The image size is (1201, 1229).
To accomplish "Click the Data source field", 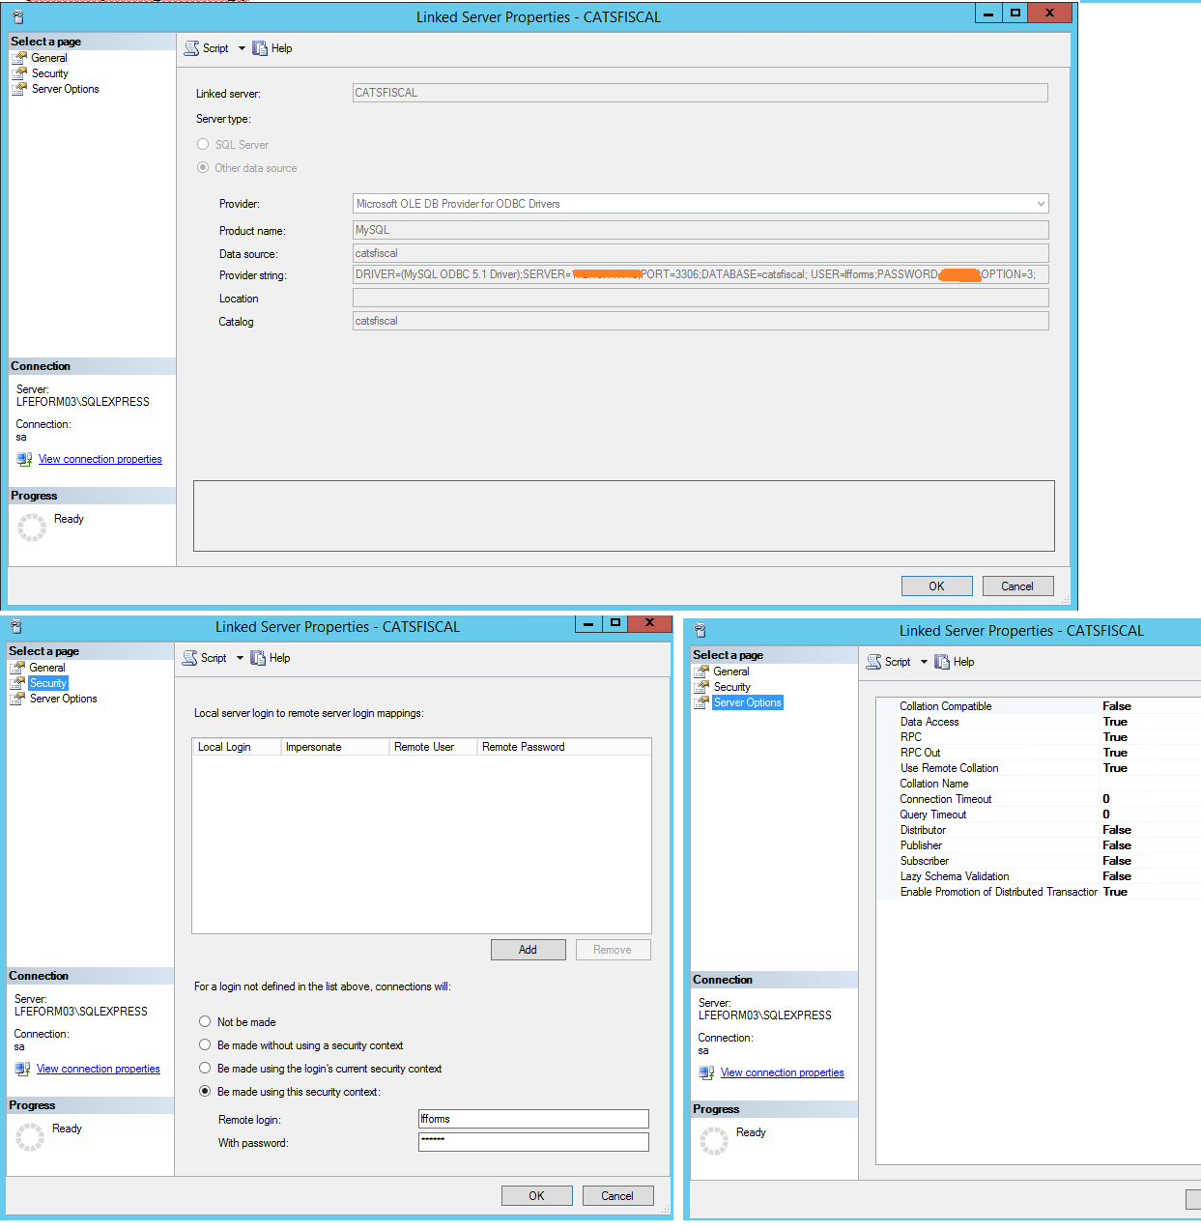I will (x=701, y=253).
